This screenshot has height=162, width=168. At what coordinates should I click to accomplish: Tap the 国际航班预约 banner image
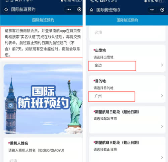[43, 99]
